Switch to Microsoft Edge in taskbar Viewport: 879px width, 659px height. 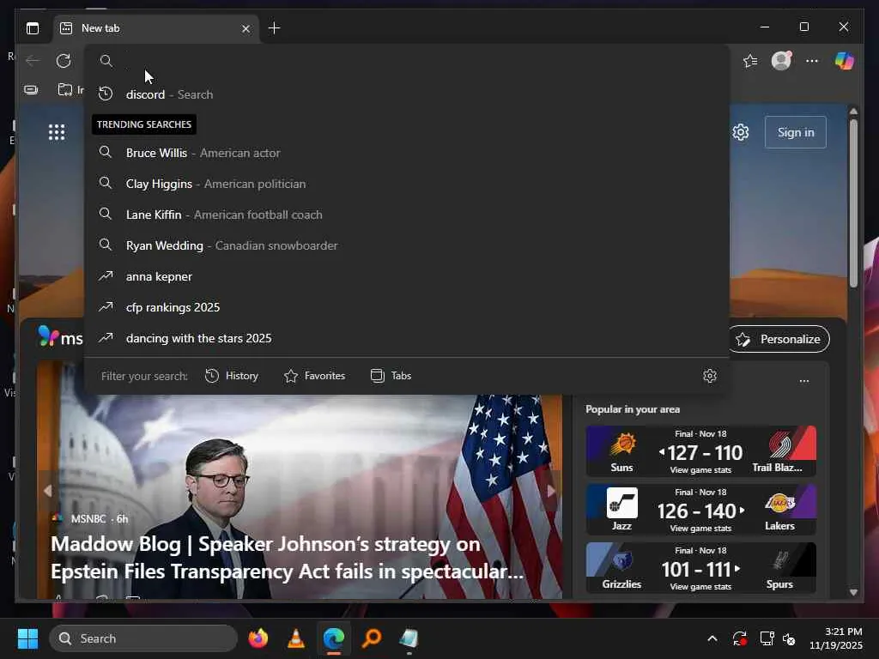click(334, 638)
